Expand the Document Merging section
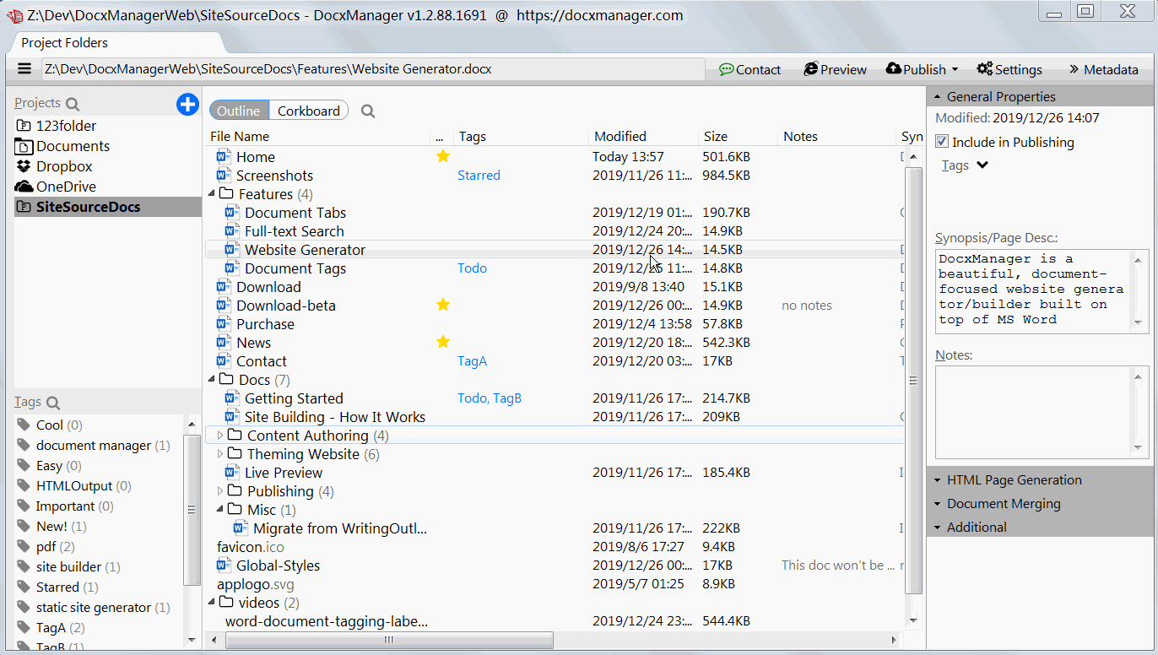The height and width of the screenshot is (655, 1158). 1039,503
